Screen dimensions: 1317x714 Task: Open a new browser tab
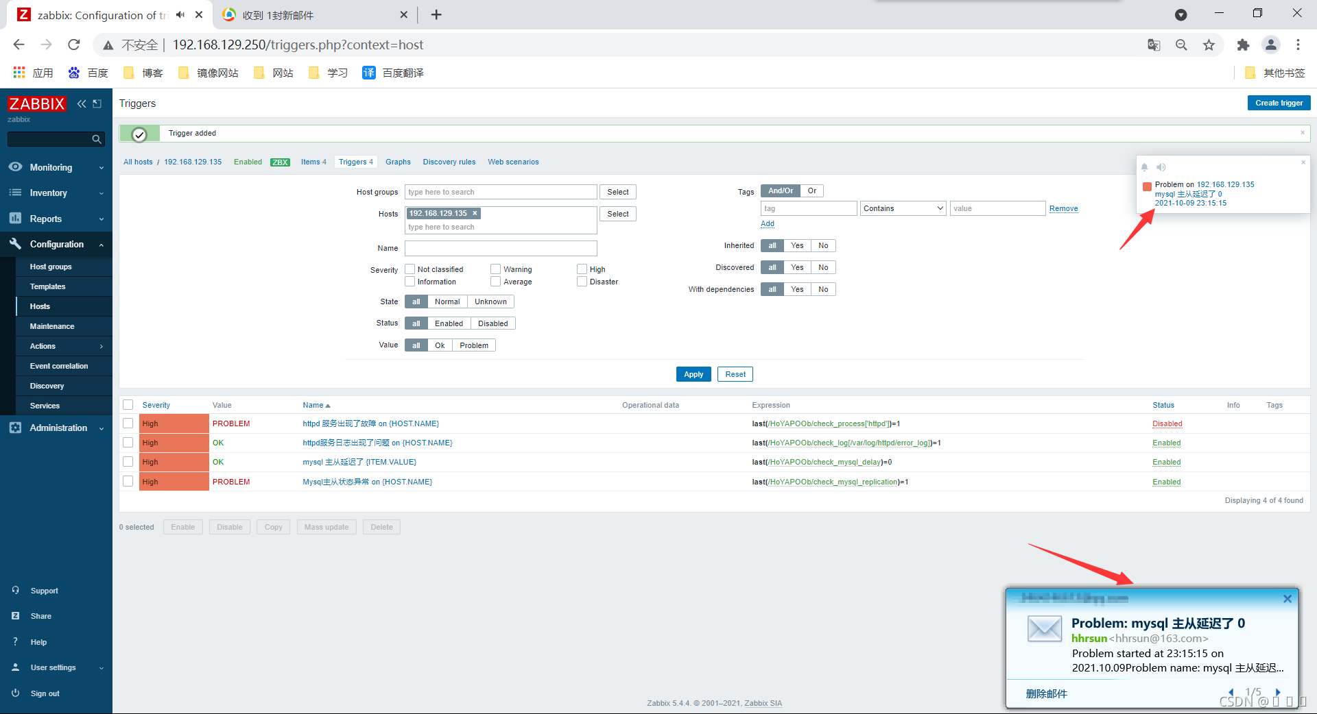[436, 14]
